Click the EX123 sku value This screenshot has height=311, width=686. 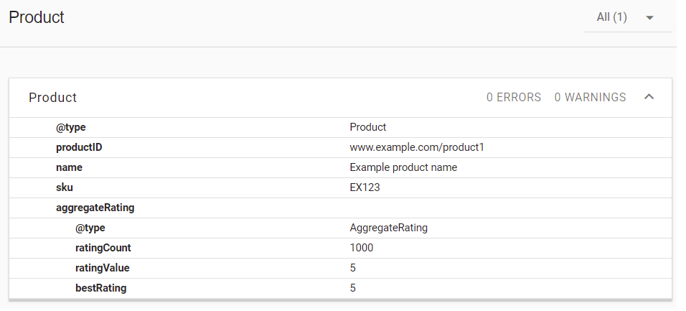pos(365,187)
